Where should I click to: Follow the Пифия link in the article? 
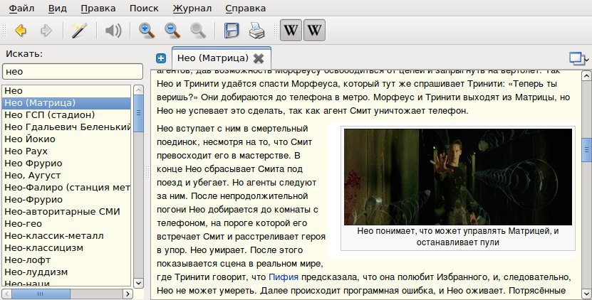(x=283, y=277)
